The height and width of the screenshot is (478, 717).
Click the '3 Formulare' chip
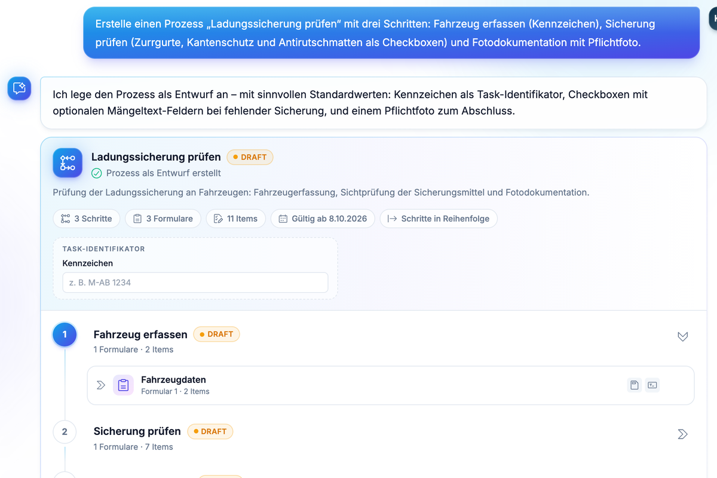(163, 219)
